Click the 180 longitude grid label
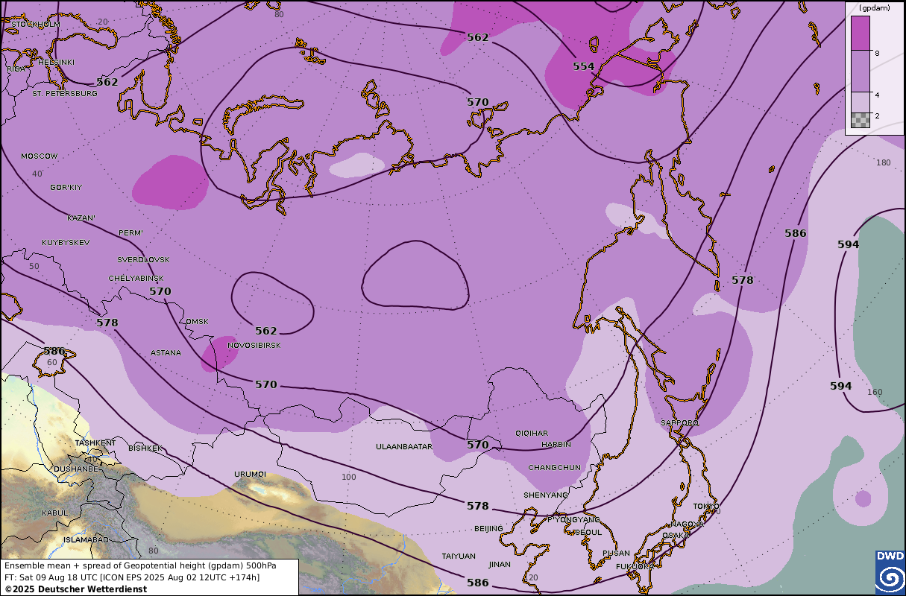Viewport: 906px width, 596px height. click(884, 163)
